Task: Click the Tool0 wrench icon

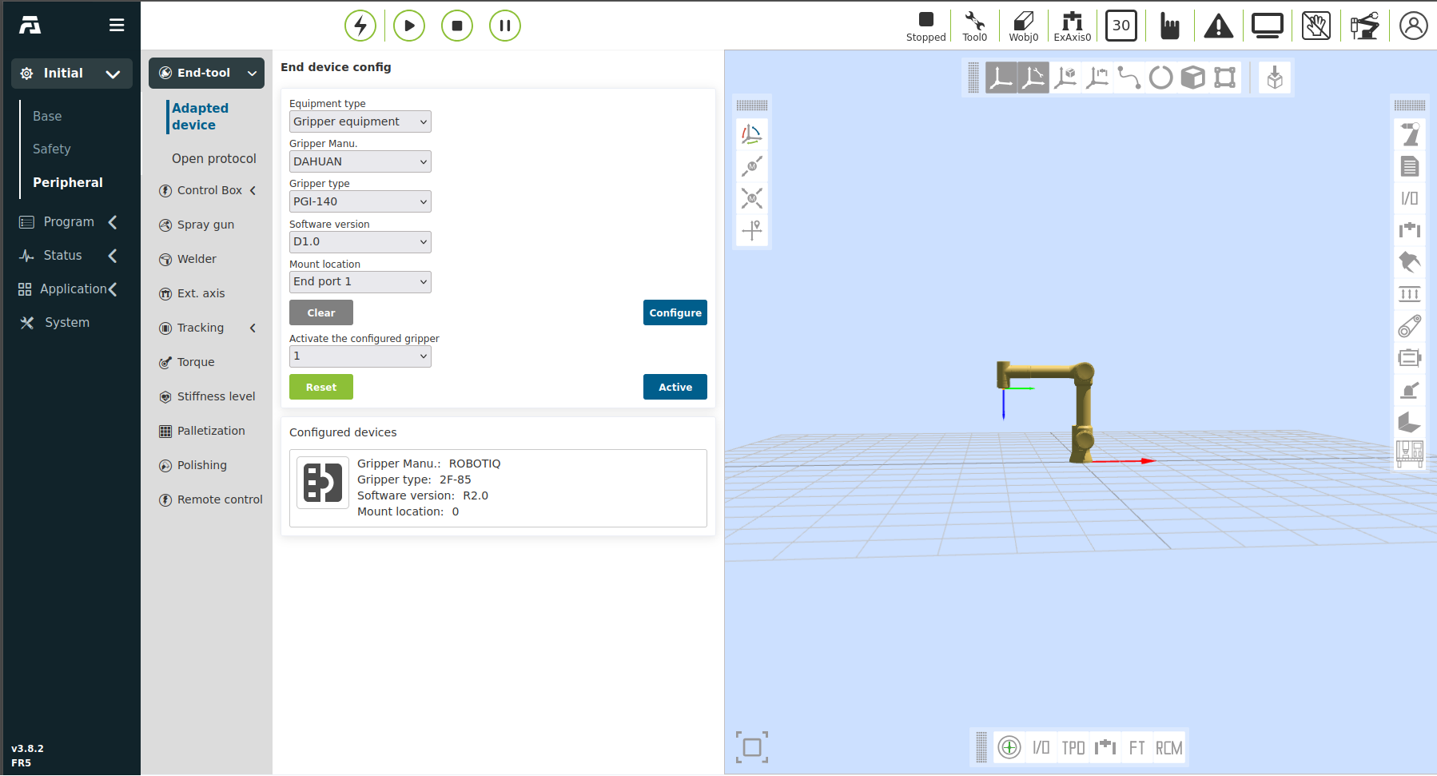Action: [974, 26]
